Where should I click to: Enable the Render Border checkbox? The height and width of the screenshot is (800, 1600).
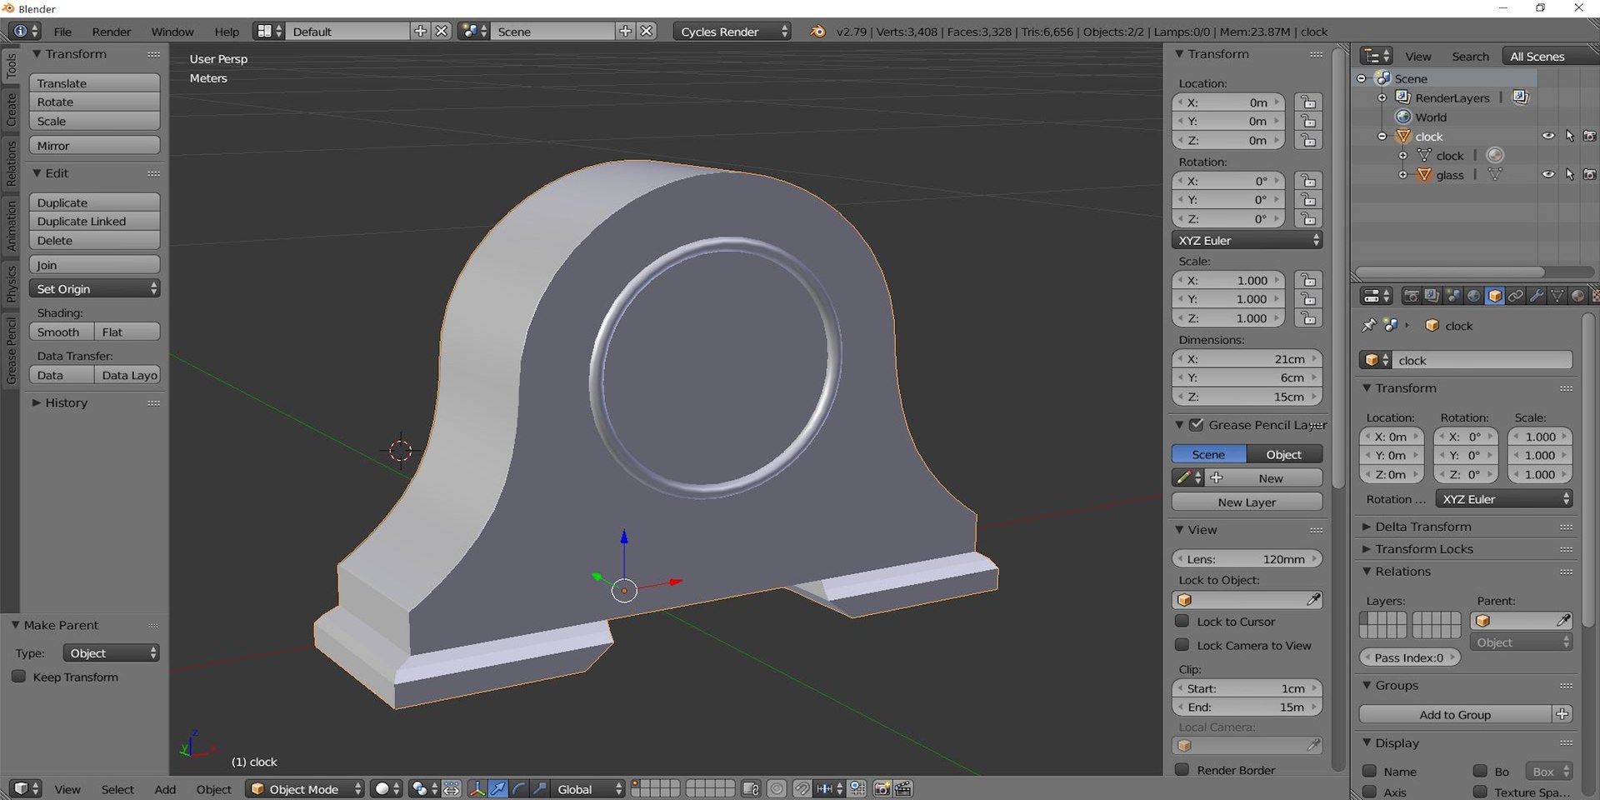pyautogui.click(x=1182, y=769)
